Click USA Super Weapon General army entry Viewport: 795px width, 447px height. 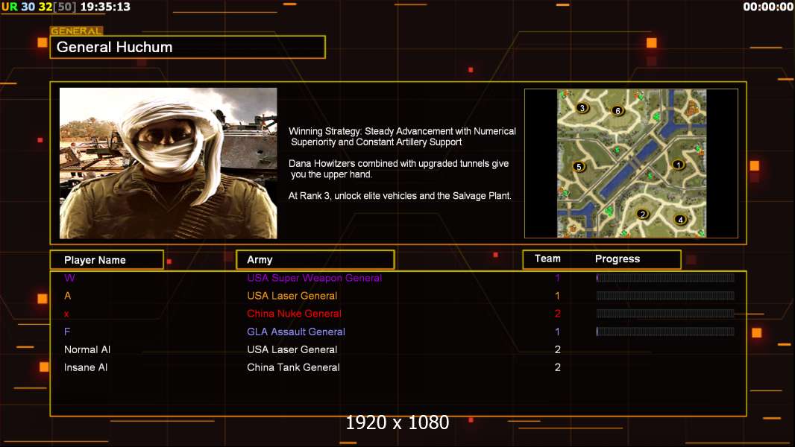coord(314,278)
